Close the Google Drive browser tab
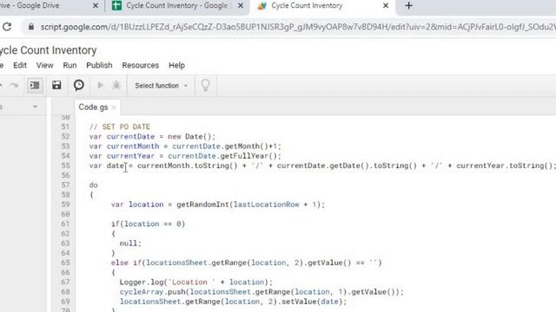 (96, 6)
